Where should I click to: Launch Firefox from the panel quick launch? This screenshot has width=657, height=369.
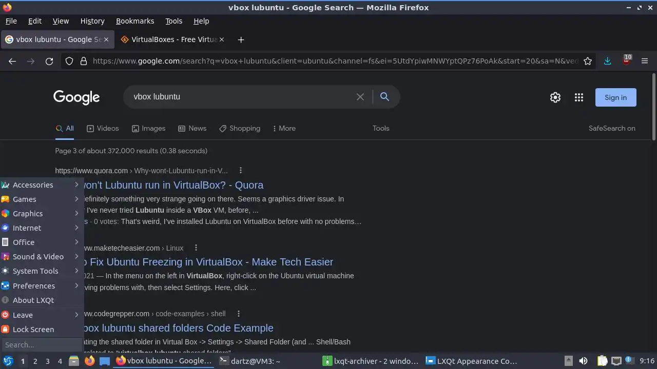89,361
